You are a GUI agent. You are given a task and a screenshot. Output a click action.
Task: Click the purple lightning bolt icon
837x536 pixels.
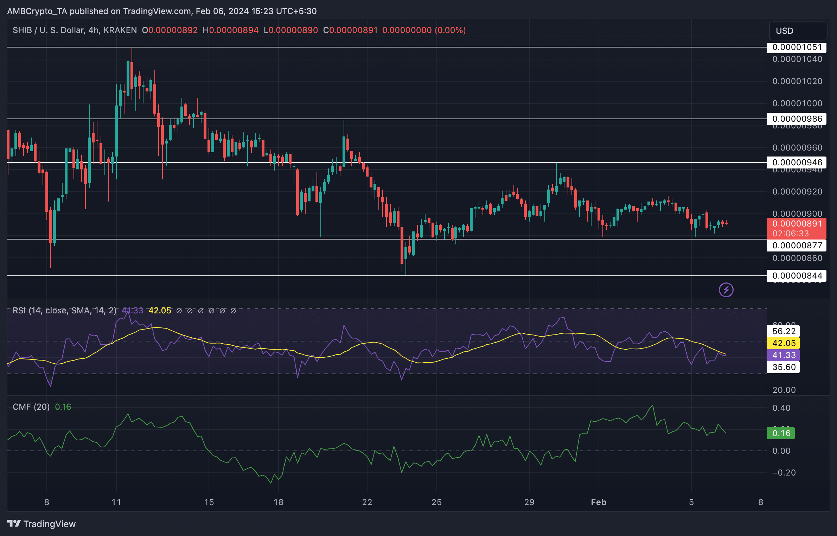[x=726, y=290]
